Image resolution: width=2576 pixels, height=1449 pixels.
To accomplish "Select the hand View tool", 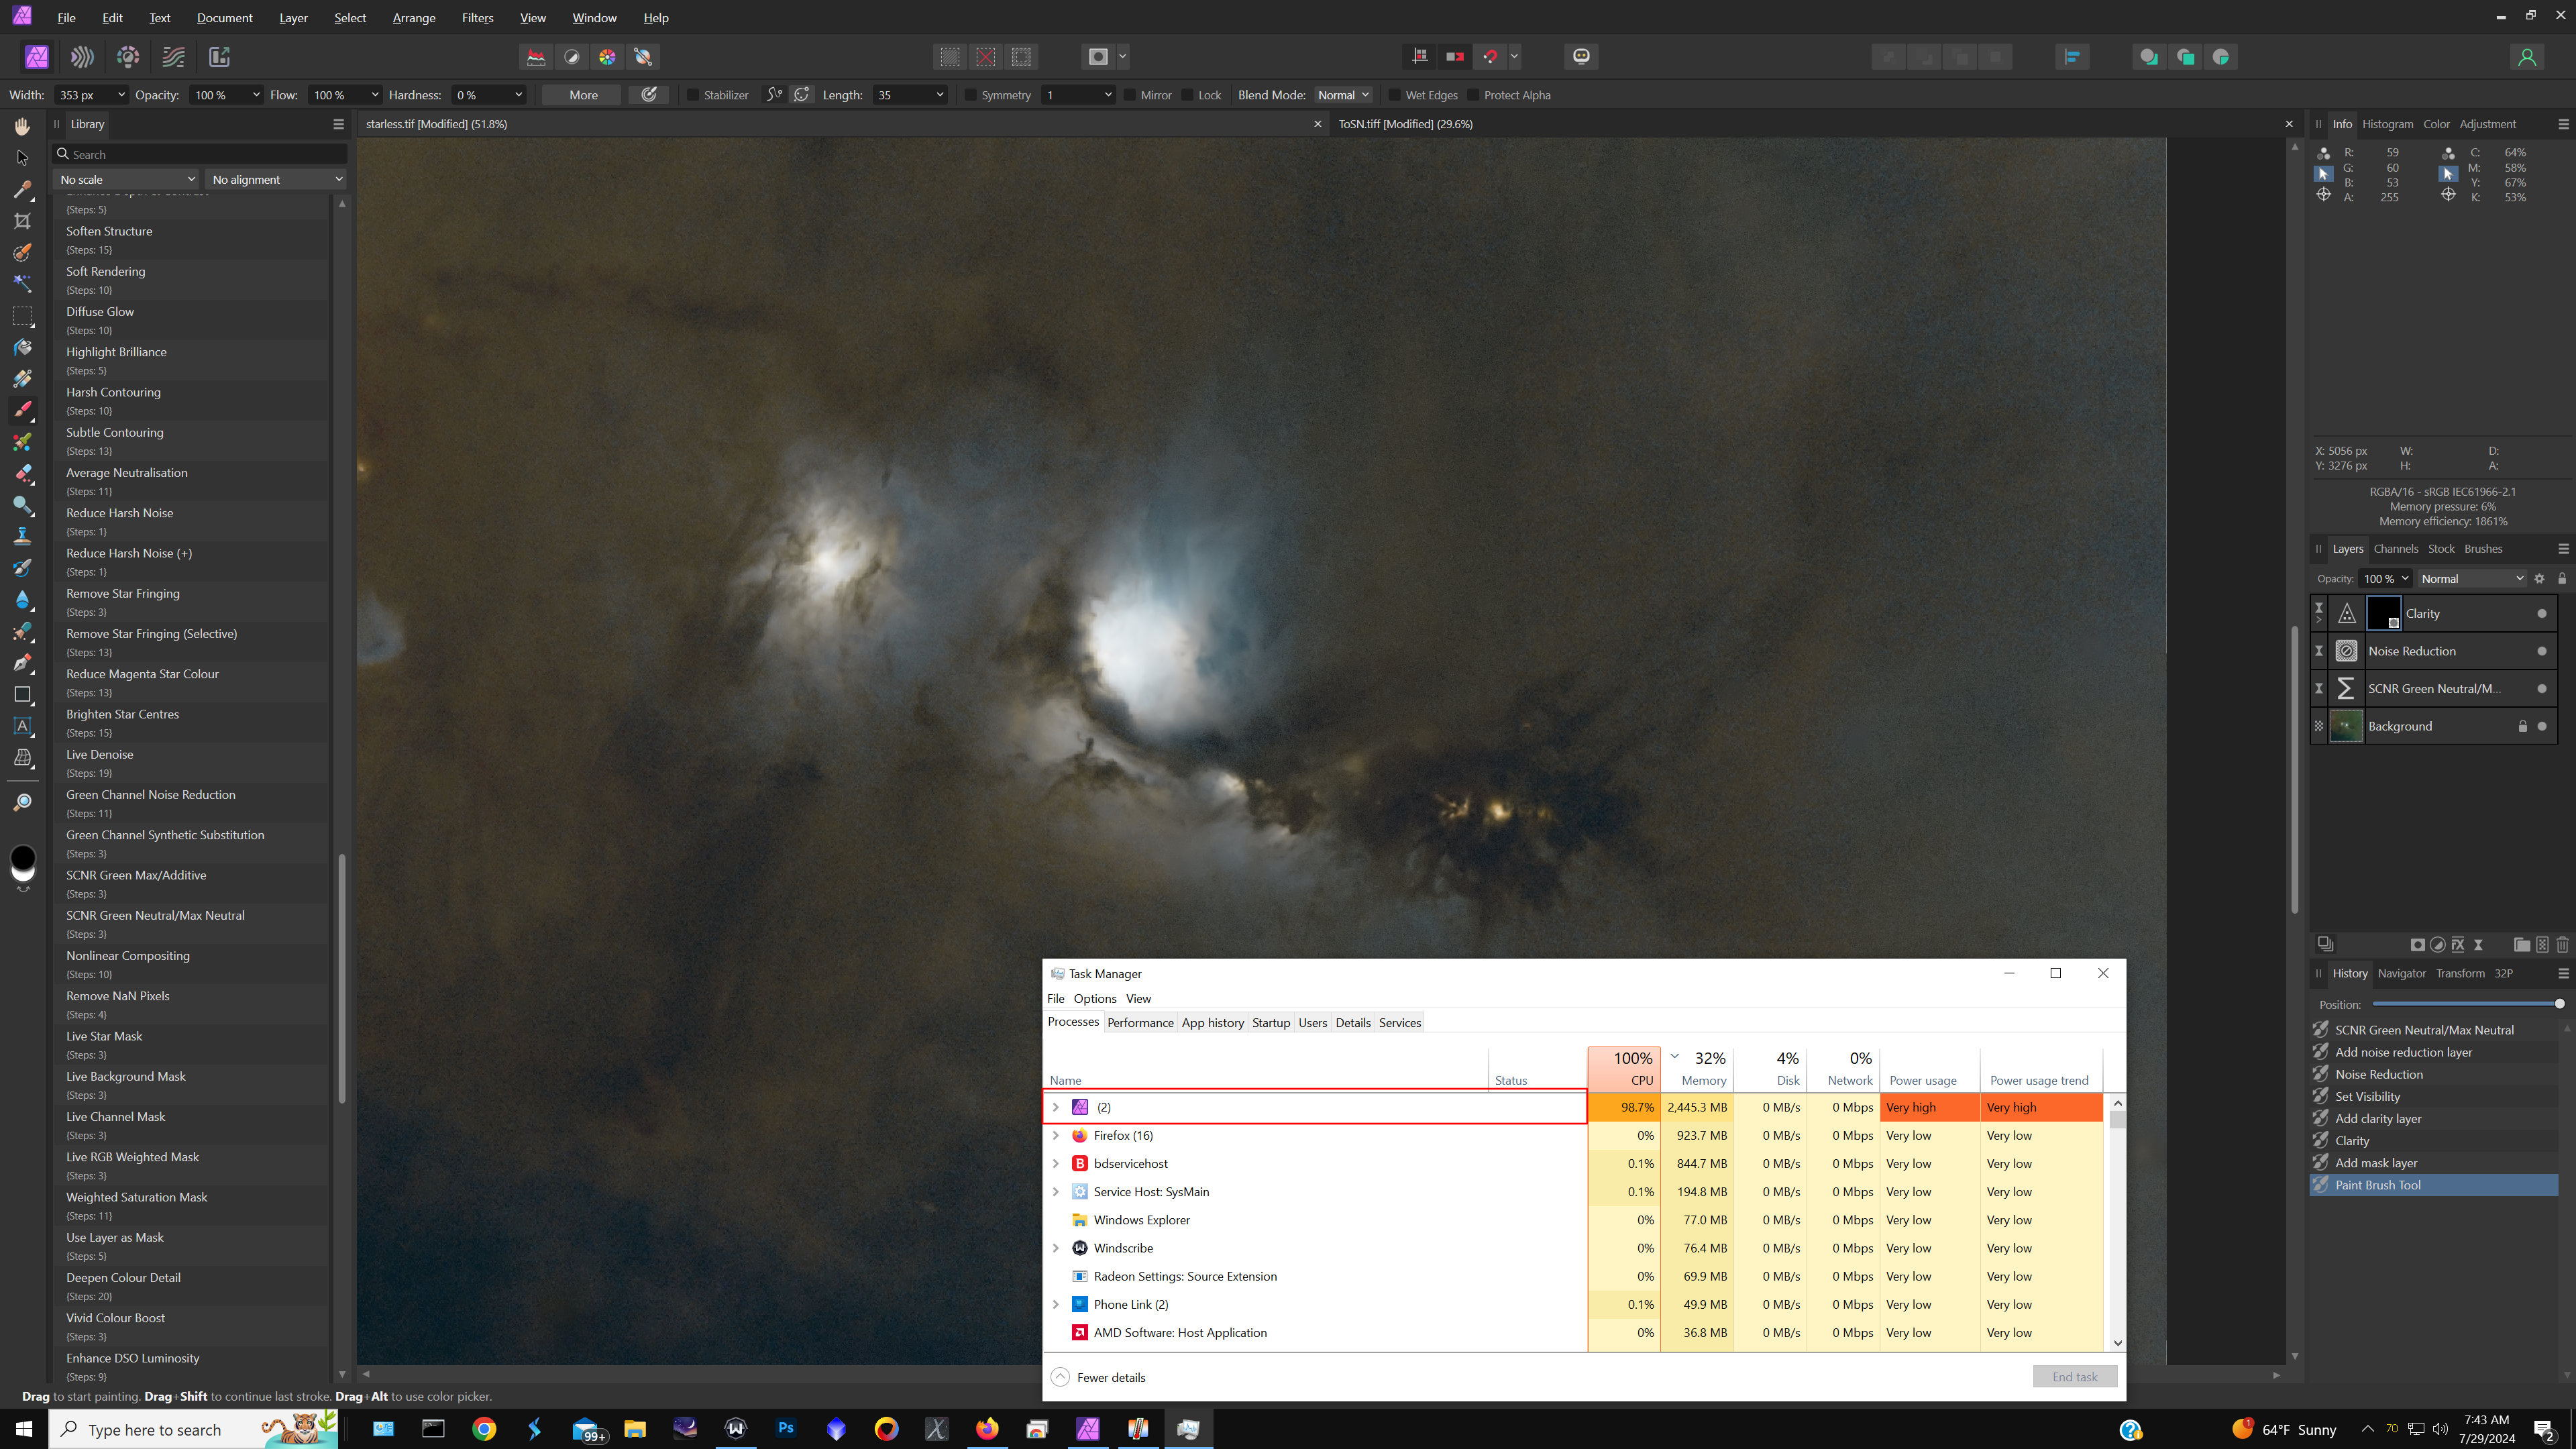I will [x=22, y=126].
